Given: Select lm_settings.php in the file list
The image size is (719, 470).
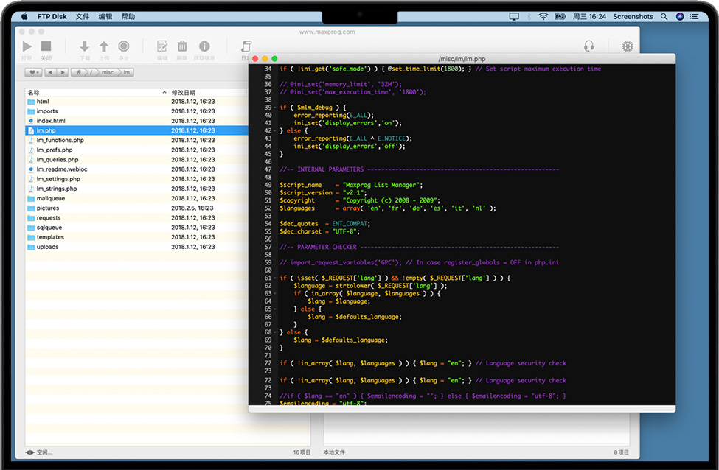Looking at the screenshot, I should coord(58,179).
